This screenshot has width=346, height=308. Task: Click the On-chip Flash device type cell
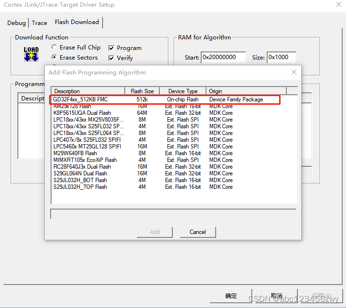(183, 99)
